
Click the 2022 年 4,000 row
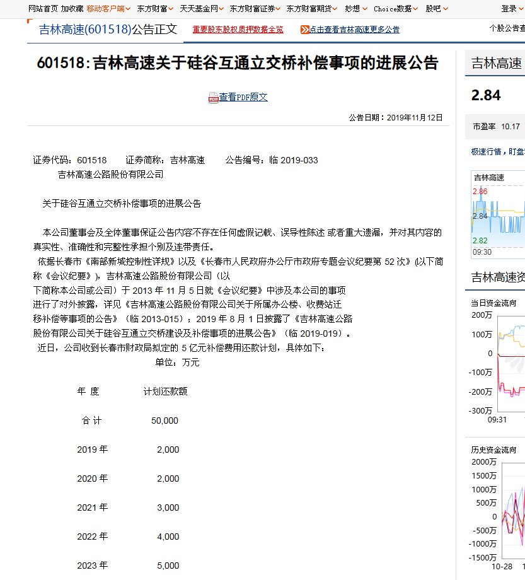pos(128,536)
